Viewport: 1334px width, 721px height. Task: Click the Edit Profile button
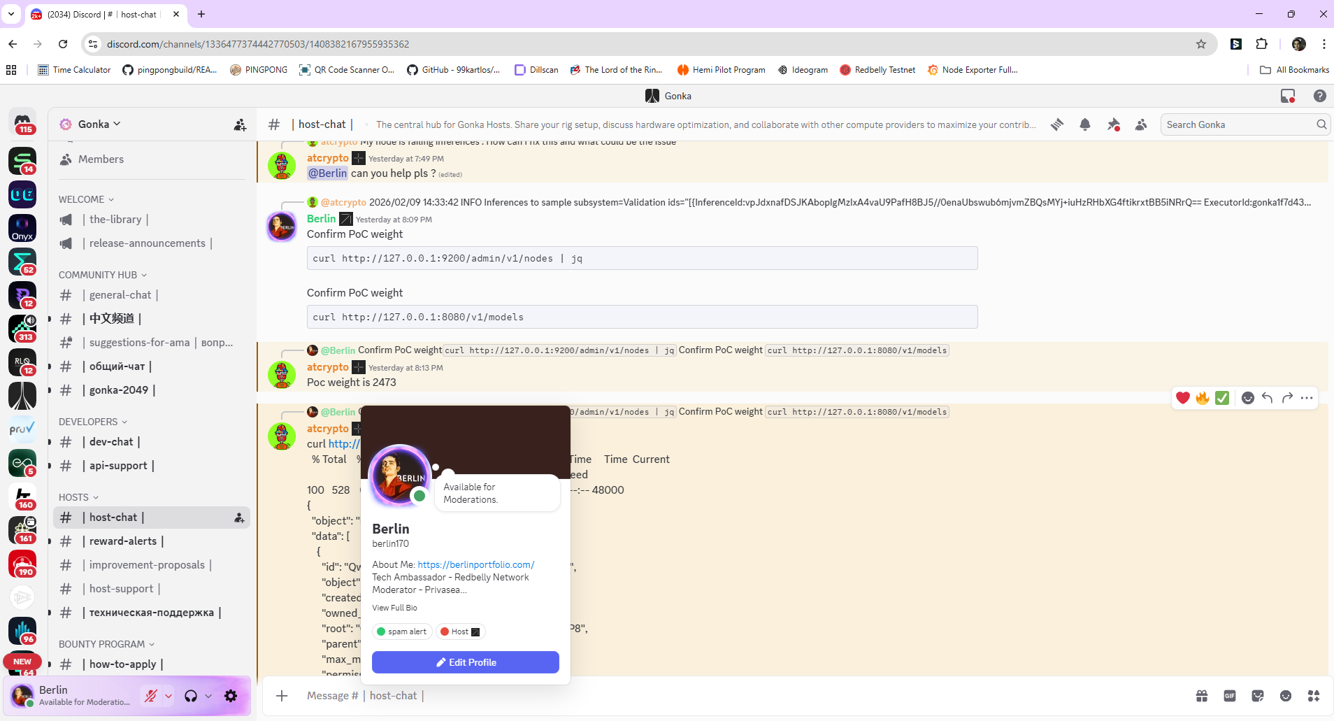coord(466,662)
